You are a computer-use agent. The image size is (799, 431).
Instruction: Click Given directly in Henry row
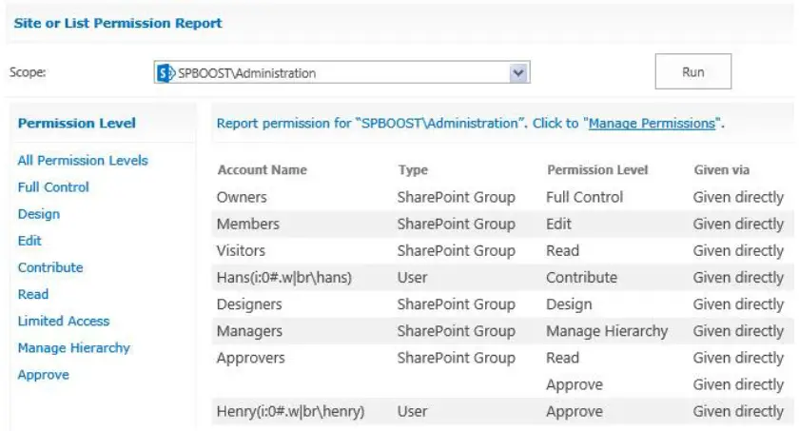[738, 412]
